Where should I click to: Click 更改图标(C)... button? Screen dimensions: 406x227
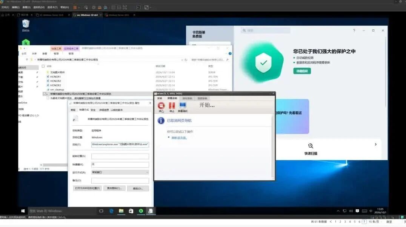point(114,188)
